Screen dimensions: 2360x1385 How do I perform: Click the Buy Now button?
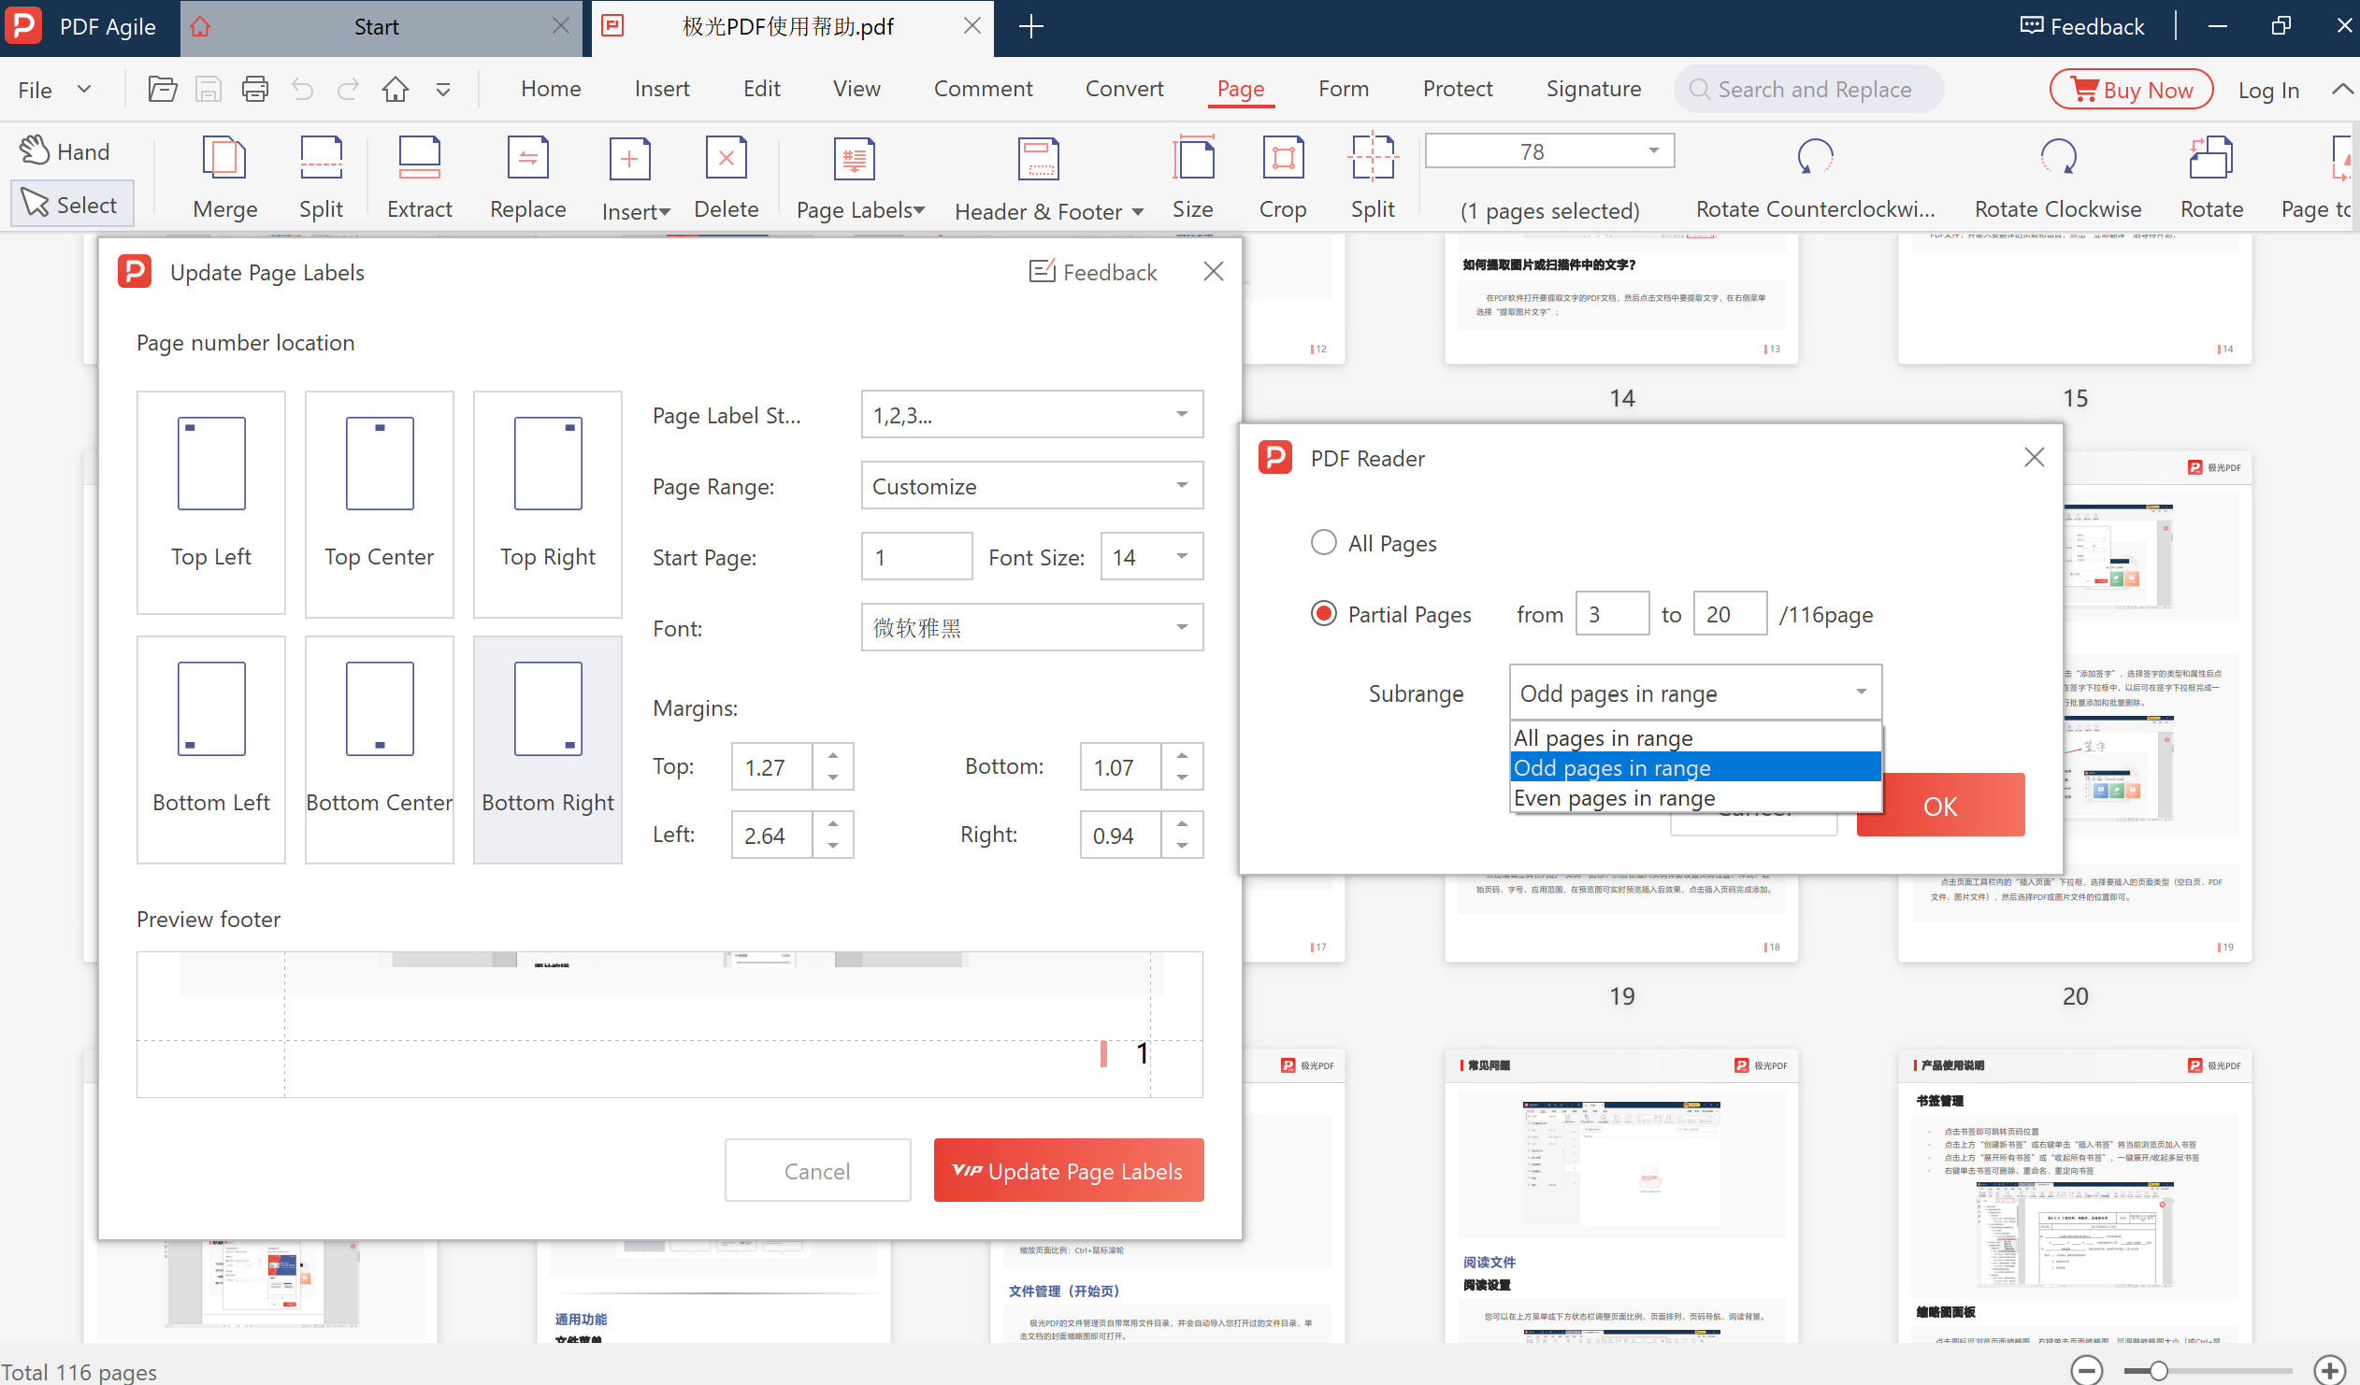[x=2131, y=89]
